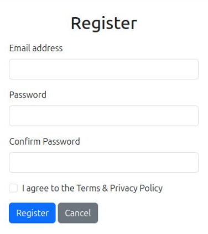The image size is (208, 234).
Task: Submit the form with Register button
Action: [32, 213]
